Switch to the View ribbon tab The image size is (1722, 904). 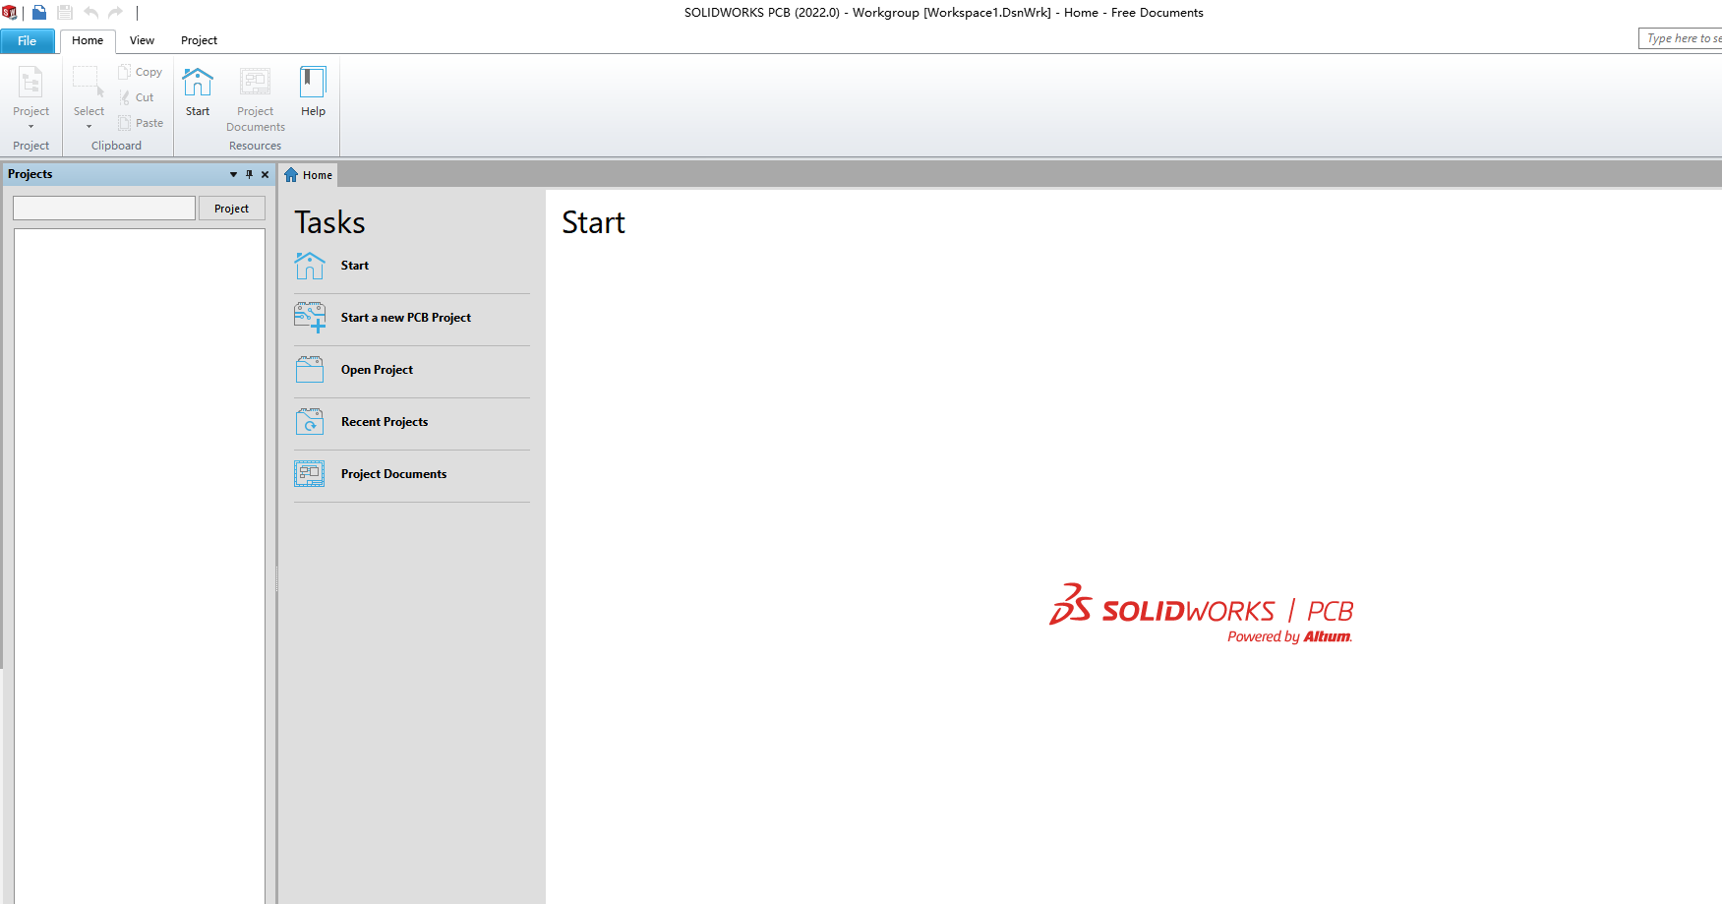(142, 40)
